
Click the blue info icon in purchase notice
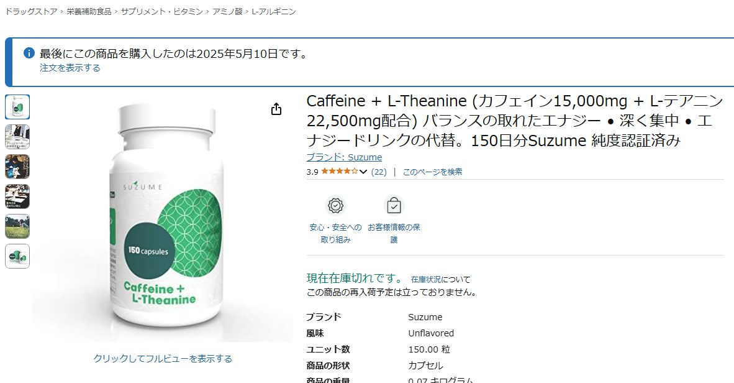point(29,52)
